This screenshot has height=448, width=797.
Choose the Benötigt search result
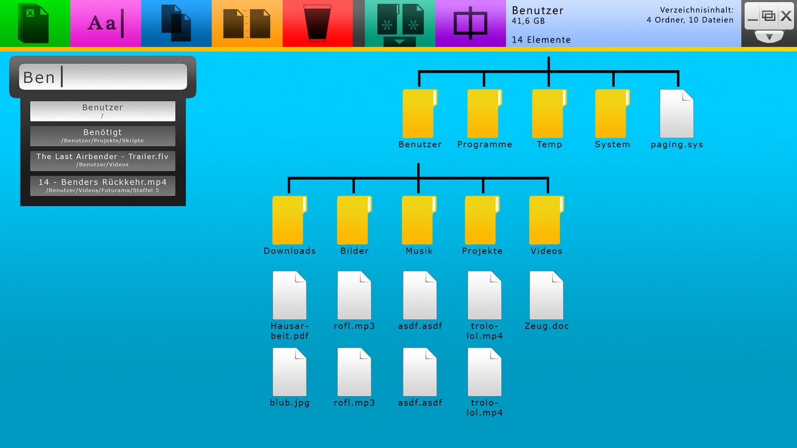point(103,136)
